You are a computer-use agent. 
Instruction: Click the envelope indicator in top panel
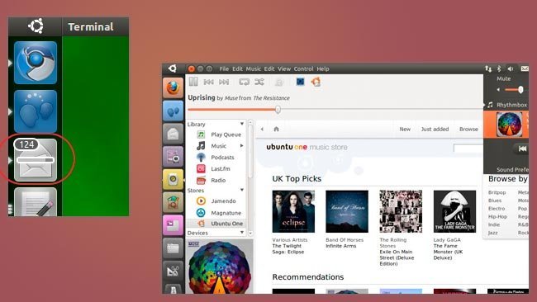[x=525, y=68]
